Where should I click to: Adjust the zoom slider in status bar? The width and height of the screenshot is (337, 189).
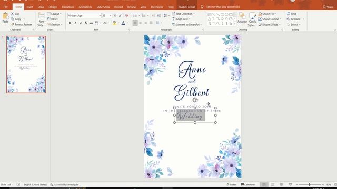(309, 184)
